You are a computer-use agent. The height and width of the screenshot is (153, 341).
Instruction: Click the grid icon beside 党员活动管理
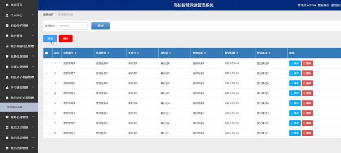click(x=7, y=128)
